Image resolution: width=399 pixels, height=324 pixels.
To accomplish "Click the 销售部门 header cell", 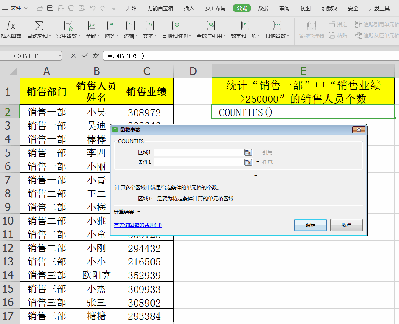I will [47, 91].
